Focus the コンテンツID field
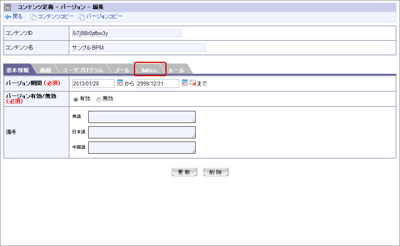This screenshot has height=246, width=400. [127, 33]
